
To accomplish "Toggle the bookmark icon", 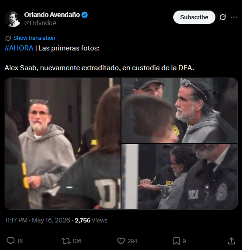I will click(x=176, y=241).
